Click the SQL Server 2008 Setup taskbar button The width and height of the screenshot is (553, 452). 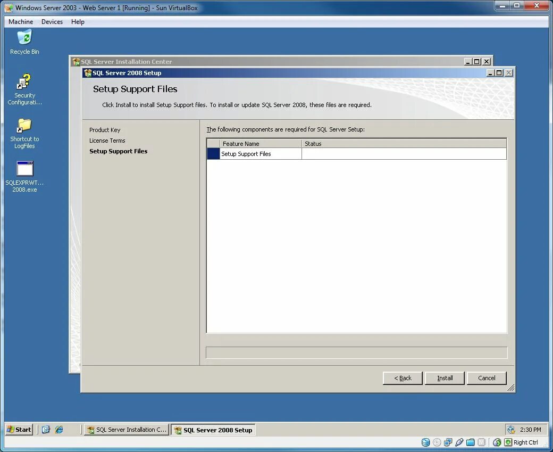213,430
